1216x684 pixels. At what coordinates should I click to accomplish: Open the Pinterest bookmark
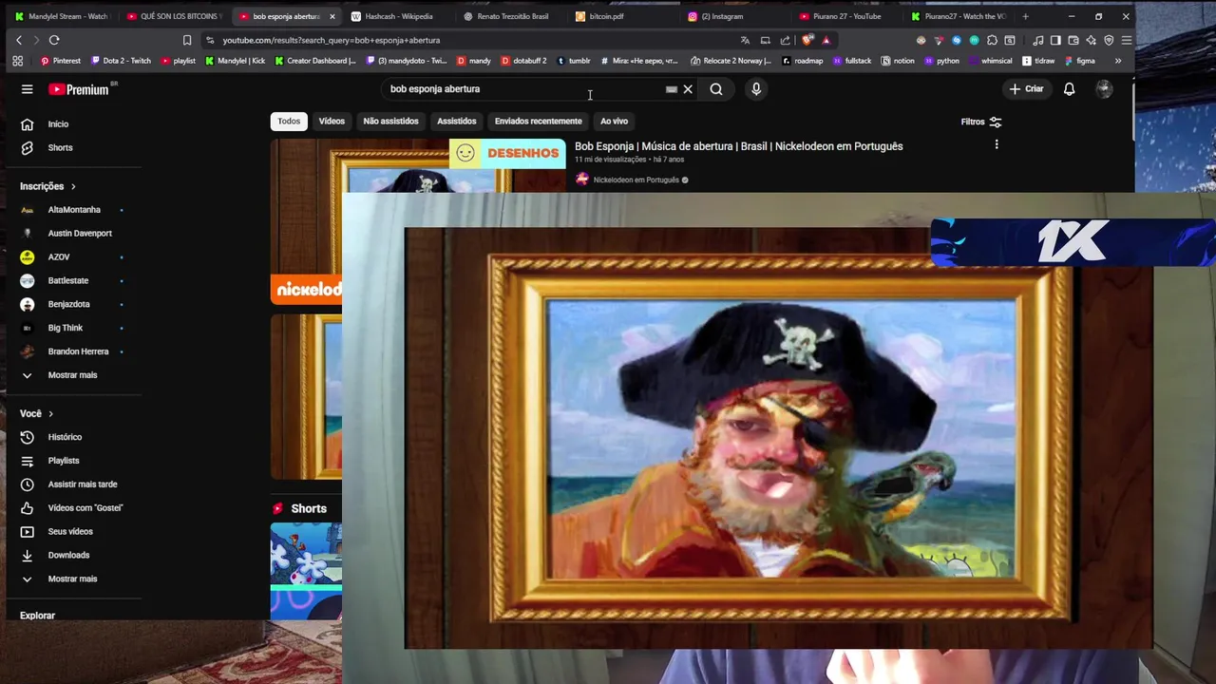(61, 61)
